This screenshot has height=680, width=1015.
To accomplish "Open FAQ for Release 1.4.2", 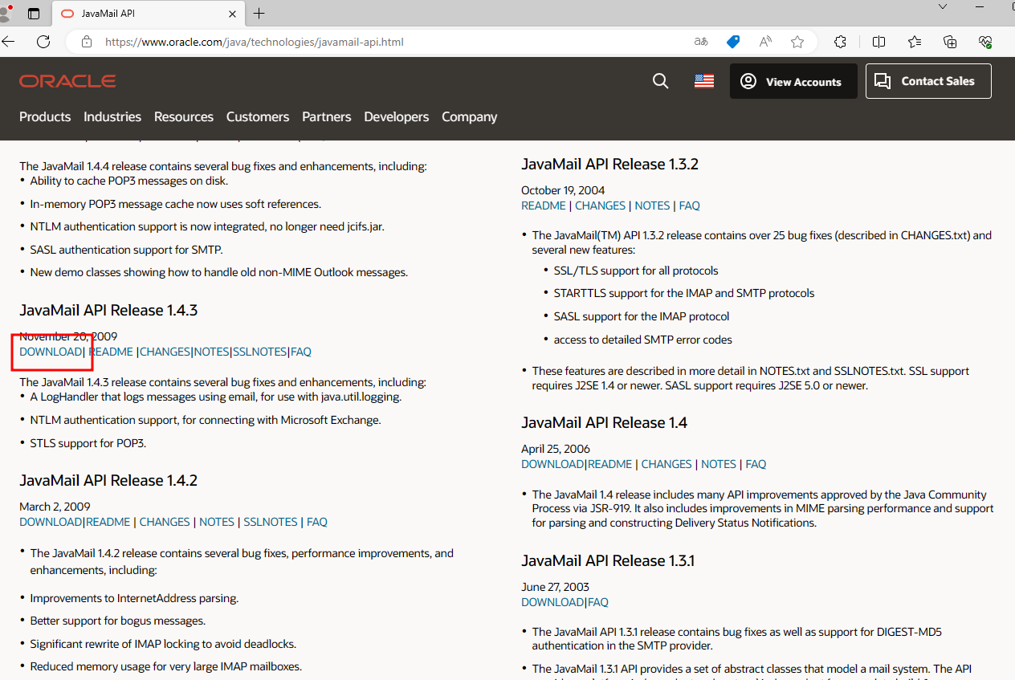I will point(317,522).
